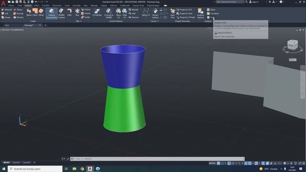Open the Solid ribbon tab
The image size is (306, 172).
[x=20, y=5]
